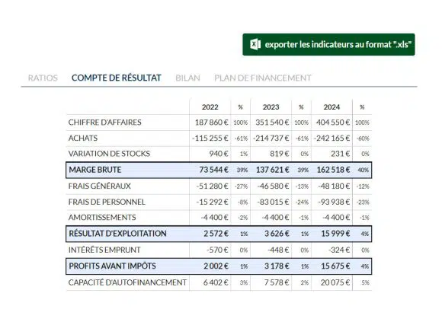Click the Excel icon on the export button
The image size is (442, 325).
255,44
